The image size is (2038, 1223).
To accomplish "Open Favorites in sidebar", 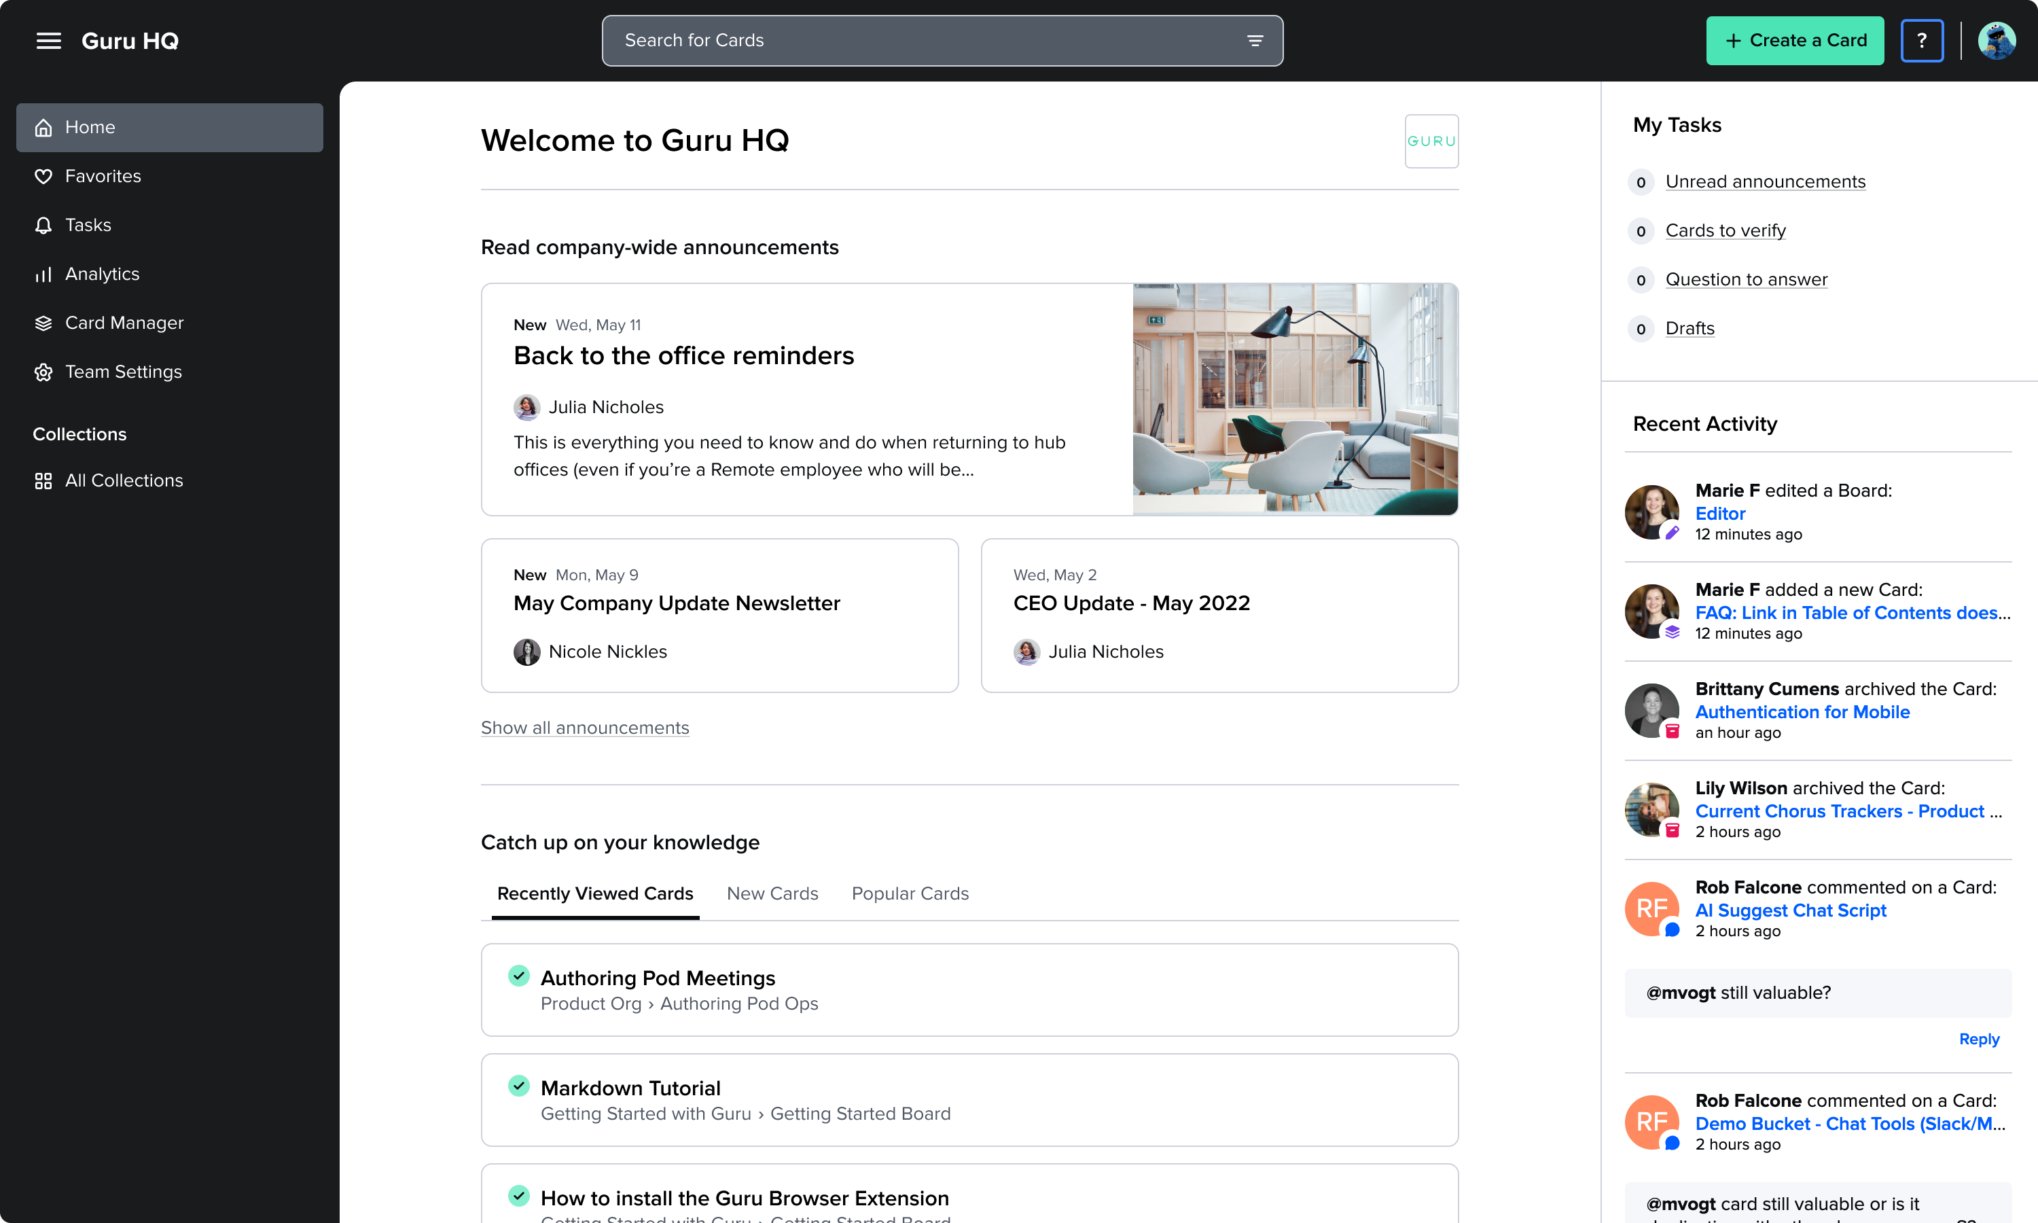I will coord(170,177).
